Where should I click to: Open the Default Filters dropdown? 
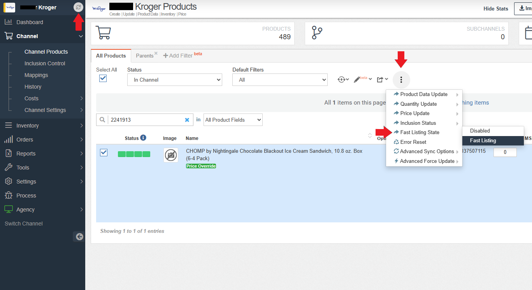pyautogui.click(x=280, y=80)
